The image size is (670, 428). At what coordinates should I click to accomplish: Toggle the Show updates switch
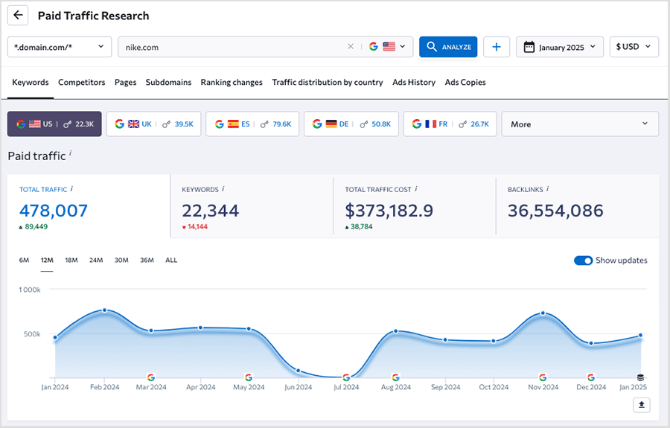pyautogui.click(x=583, y=261)
